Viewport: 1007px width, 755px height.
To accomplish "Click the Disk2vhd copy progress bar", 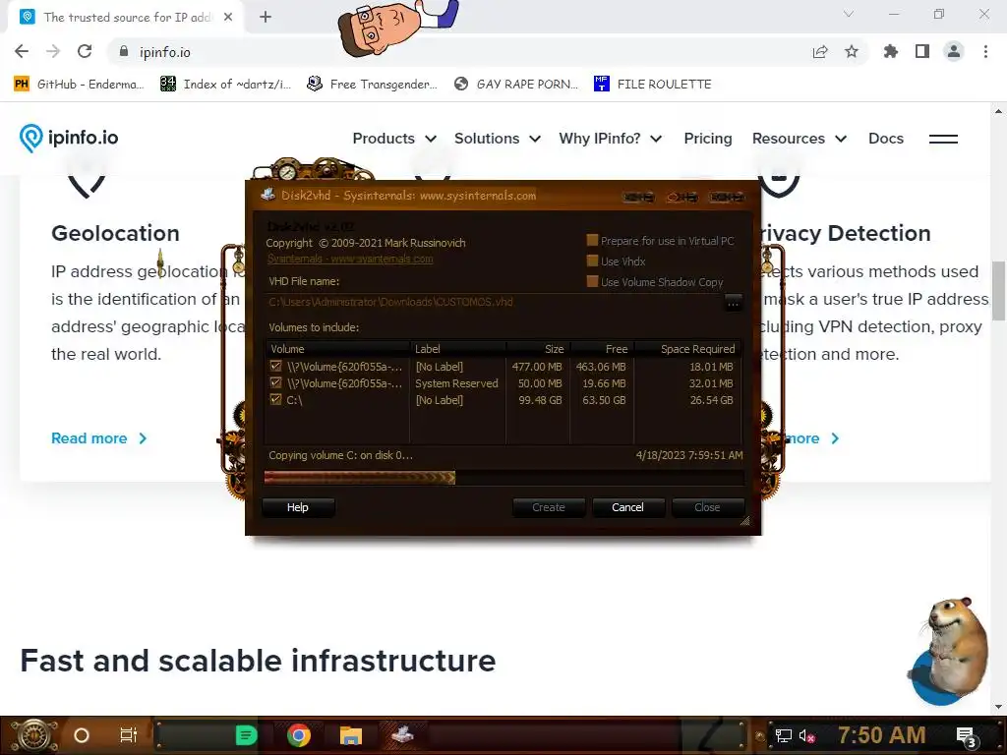I will [504, 478].
